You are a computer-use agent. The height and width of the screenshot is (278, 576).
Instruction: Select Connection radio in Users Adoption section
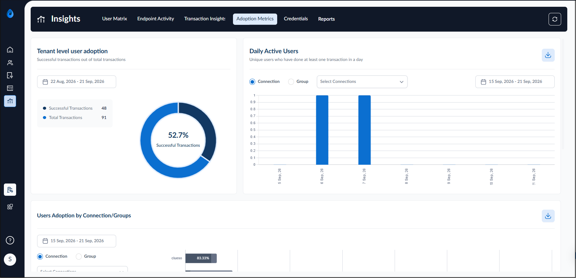point(40,257)
